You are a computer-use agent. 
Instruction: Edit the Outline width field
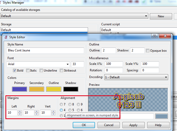(x=109, y=50)
